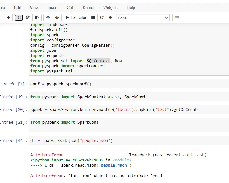
Task: Click the AttributeError message line about 'read'
Action: 97,175
